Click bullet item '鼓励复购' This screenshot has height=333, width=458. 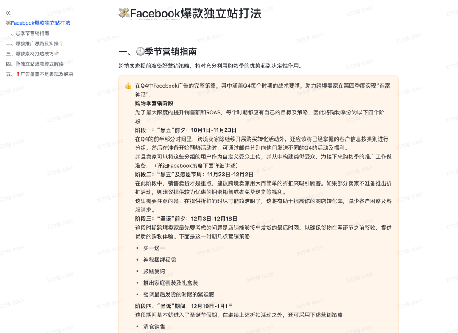tap(154, 271)
